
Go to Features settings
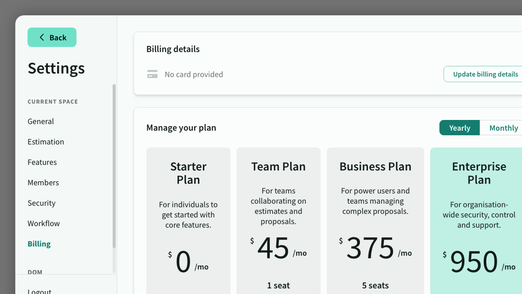point(42,162)
